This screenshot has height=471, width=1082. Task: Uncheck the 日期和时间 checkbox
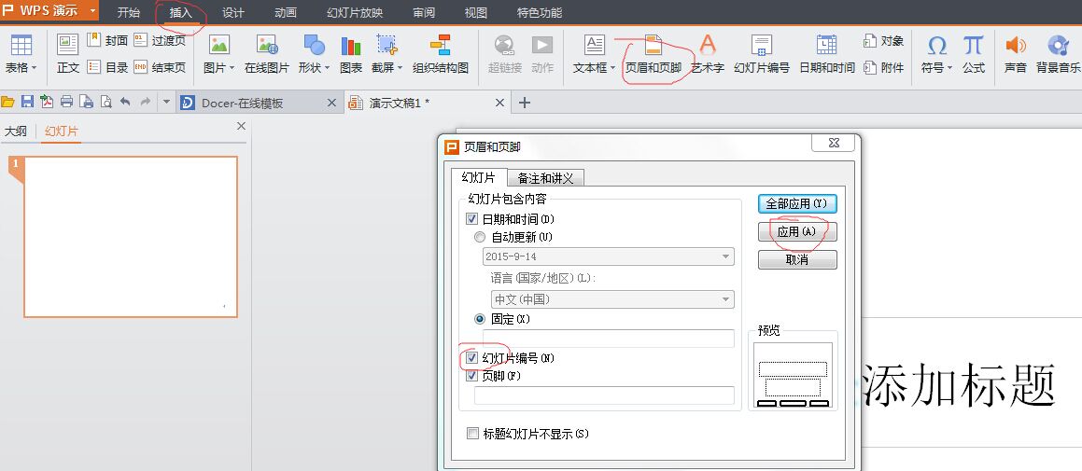(x=472, y=218)
